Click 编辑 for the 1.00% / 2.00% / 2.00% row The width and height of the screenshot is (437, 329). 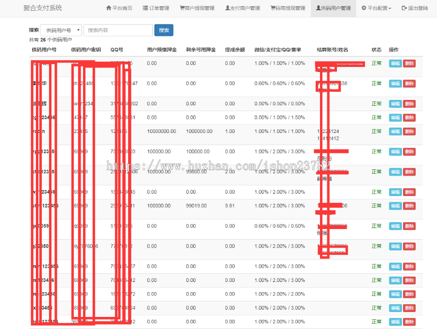395,294
